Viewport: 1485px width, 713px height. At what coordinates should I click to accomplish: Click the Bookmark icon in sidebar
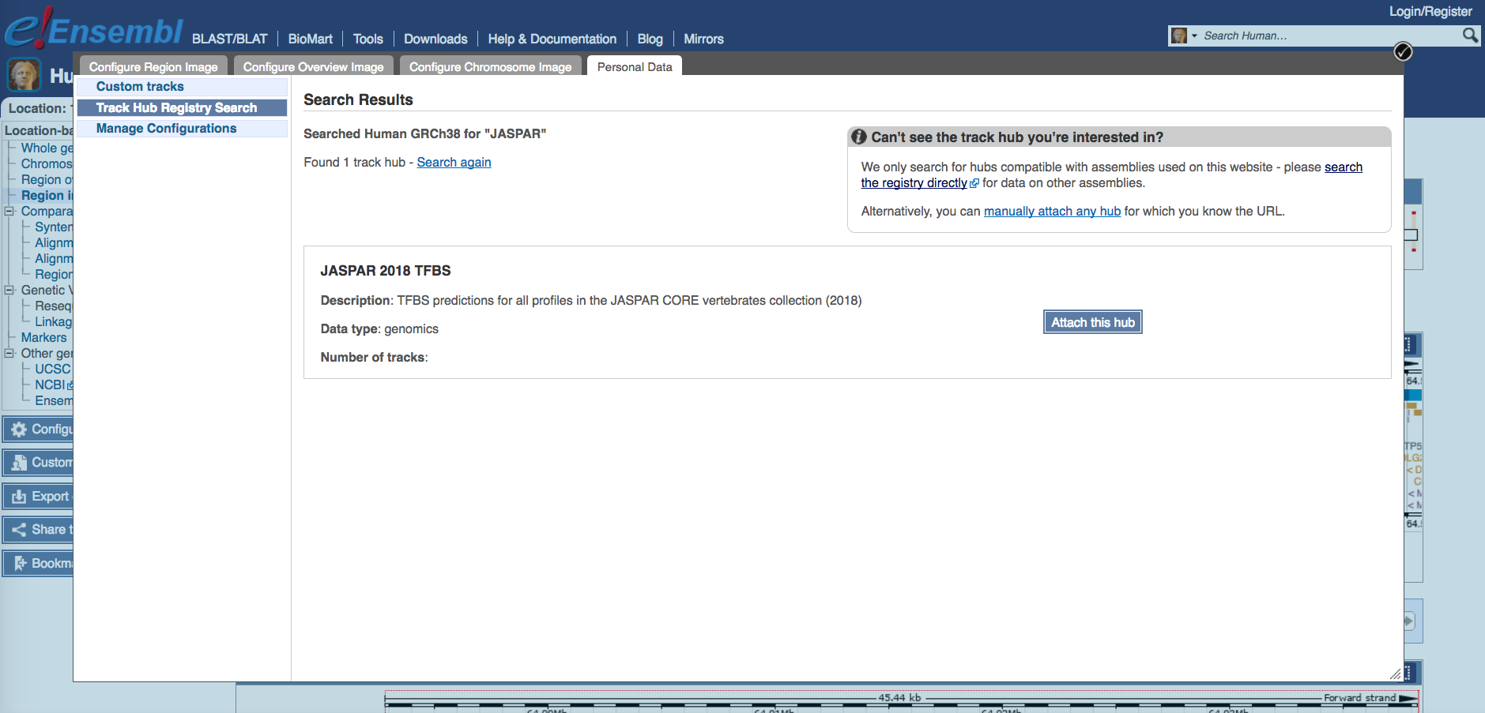pyautogui.click(x=19, y=564)
